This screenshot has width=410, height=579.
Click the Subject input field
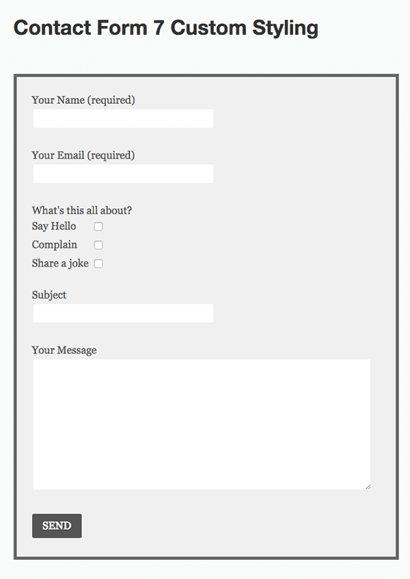click(x=123, y=313)
